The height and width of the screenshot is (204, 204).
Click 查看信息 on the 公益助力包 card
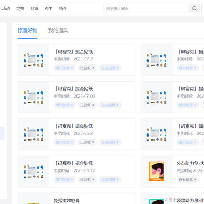(x=188, y=180)
